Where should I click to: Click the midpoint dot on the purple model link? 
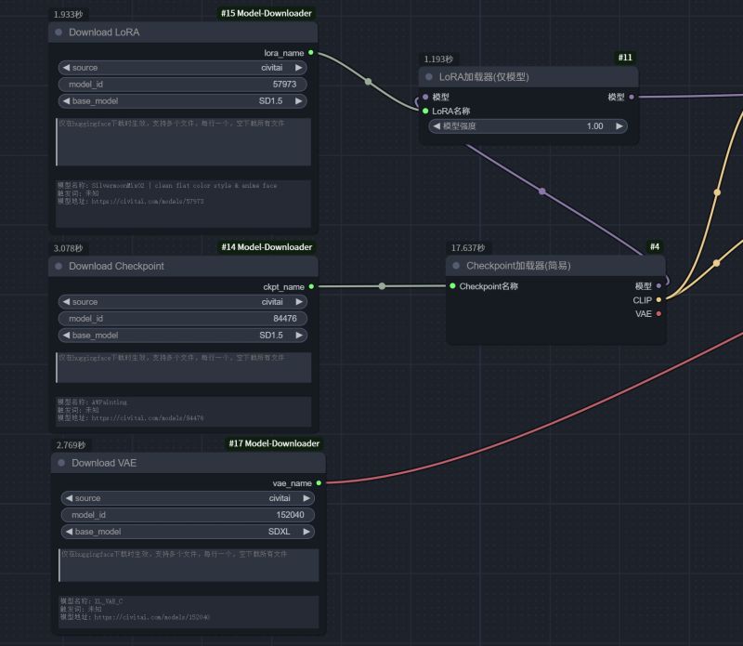tap(542, 191)
